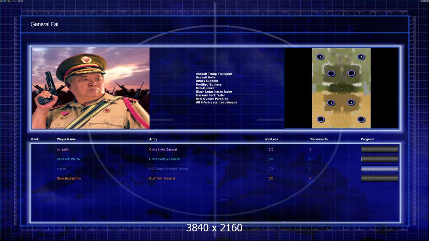Click elshad's disconnects count

[310, 169]
